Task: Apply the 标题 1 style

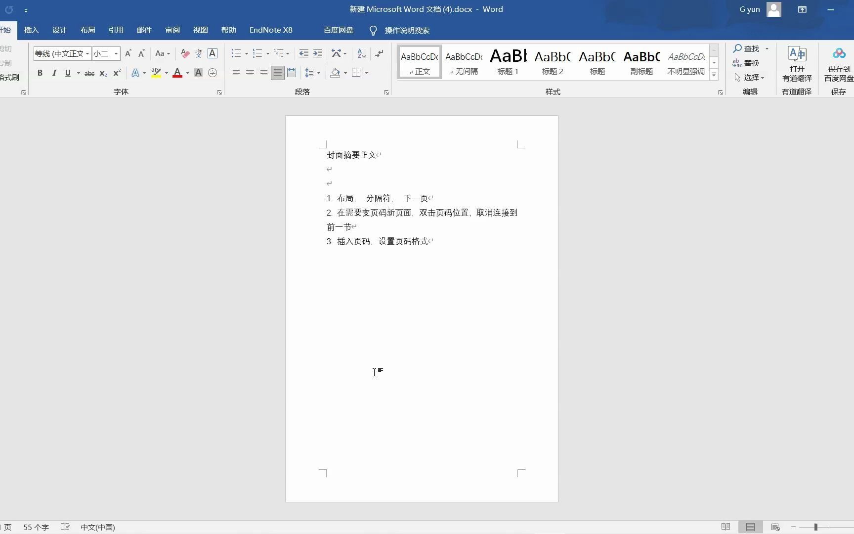Action: pos(508,62)
